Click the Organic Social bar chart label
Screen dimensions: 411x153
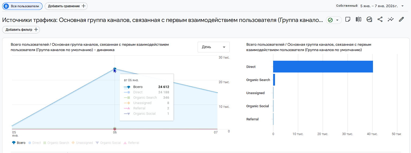tap(258, 106)
